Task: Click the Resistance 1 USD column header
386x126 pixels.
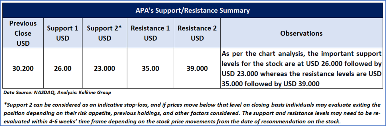Action: (x=150, y=33)
